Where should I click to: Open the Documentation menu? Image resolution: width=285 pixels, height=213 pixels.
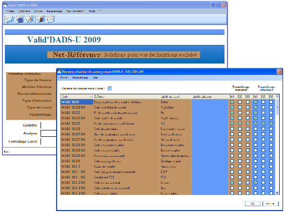coord(75,11)
